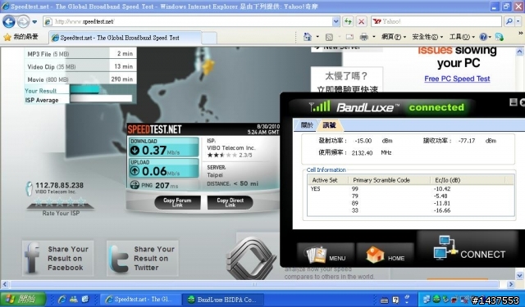The height and width of the screenshot is (307, 525).
Task: Expand the Print options dropdown arrow
Action: point(374,37)
